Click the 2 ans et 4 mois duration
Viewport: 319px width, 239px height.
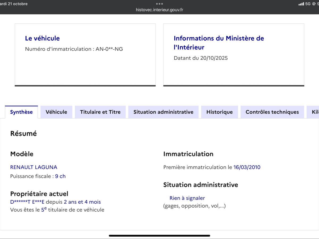point(82,202)
